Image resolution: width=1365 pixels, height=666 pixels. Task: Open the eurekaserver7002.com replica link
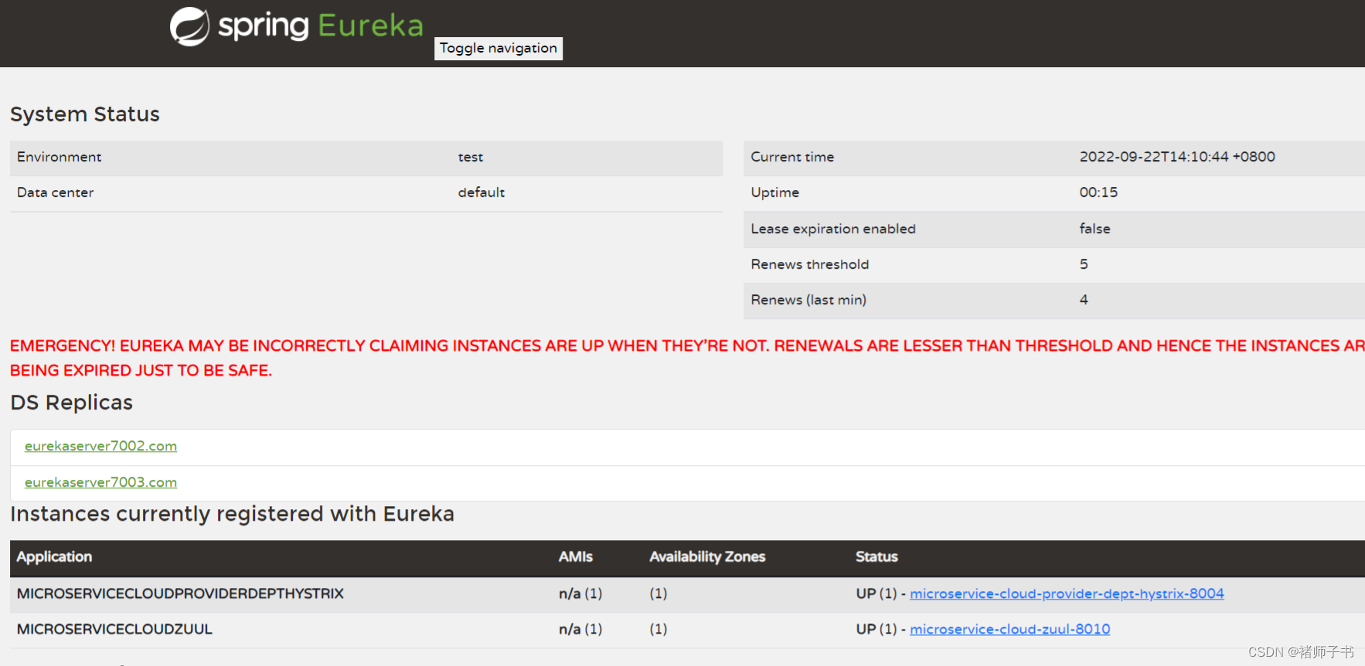(100, 446)
